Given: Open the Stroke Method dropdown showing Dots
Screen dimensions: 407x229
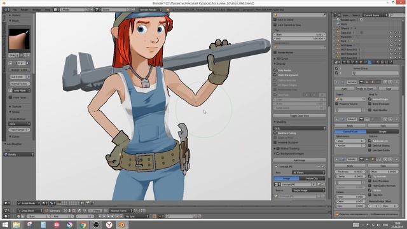Looking at the screenshot, I should [19, 124].
